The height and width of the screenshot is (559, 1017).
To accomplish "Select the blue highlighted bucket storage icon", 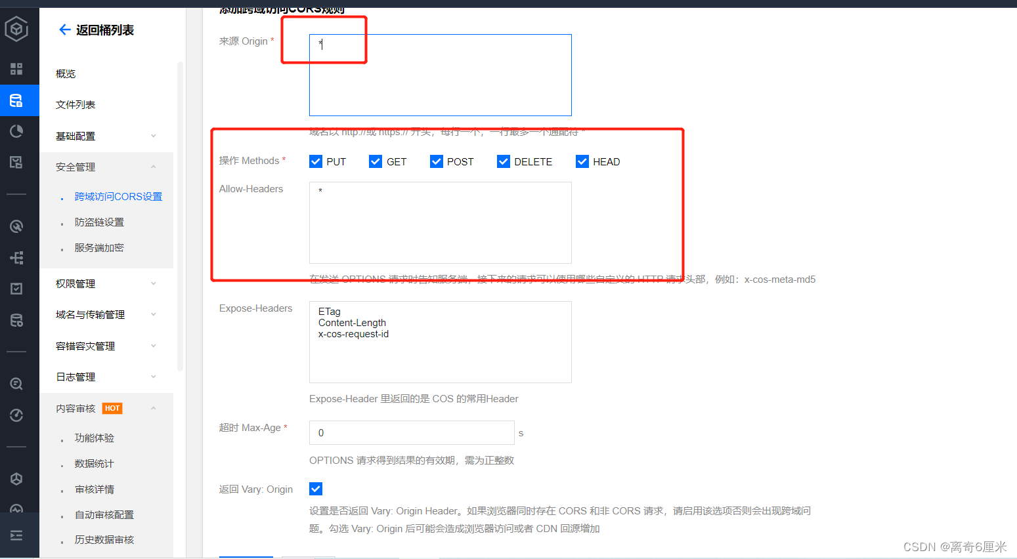I will point(16,100).
